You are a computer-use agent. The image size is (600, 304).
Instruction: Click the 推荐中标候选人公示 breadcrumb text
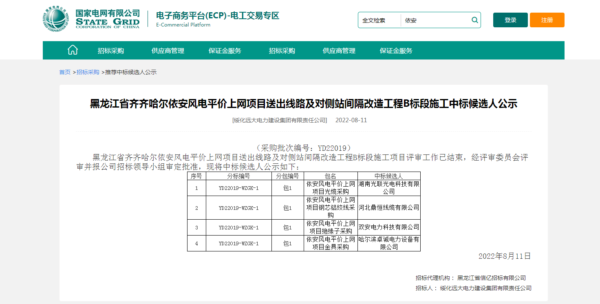tap(131, 72)
